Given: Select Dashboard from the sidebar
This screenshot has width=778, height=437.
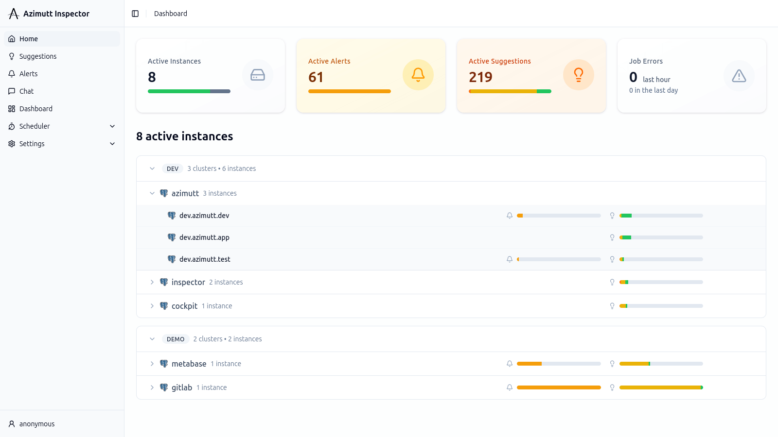Looking at the screenshot, I should coord(35,108).
